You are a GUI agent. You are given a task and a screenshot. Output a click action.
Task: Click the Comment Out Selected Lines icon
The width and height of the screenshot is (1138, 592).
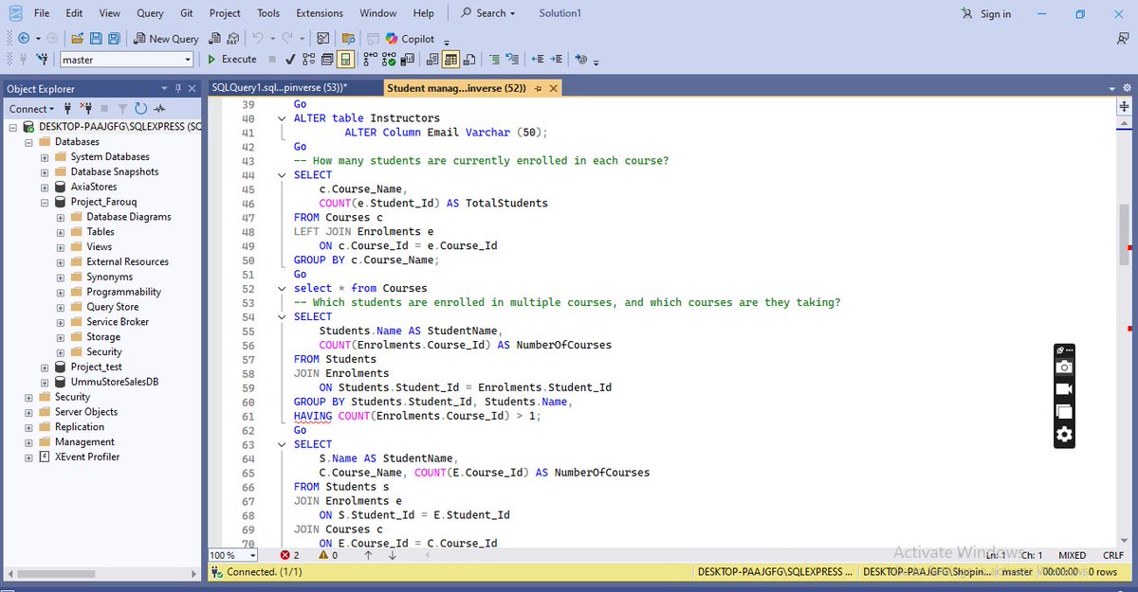(x=494, y=59)
